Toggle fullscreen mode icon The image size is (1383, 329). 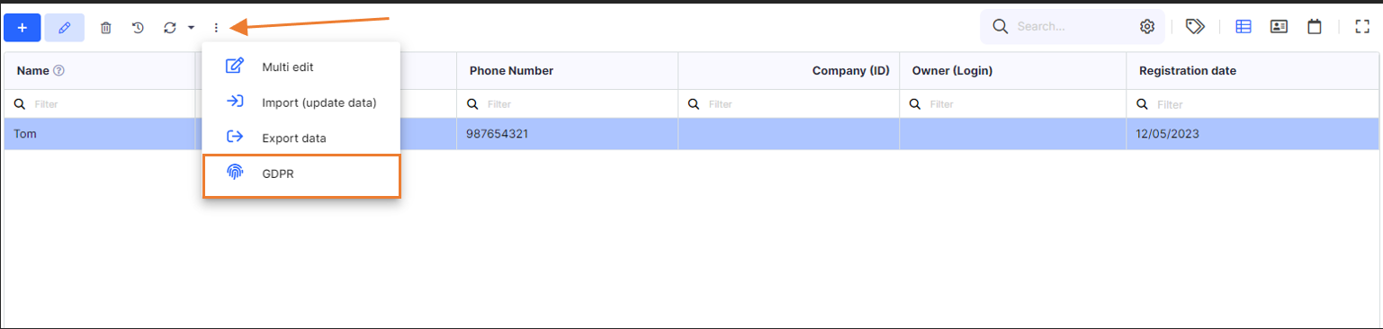[1362, 27]
